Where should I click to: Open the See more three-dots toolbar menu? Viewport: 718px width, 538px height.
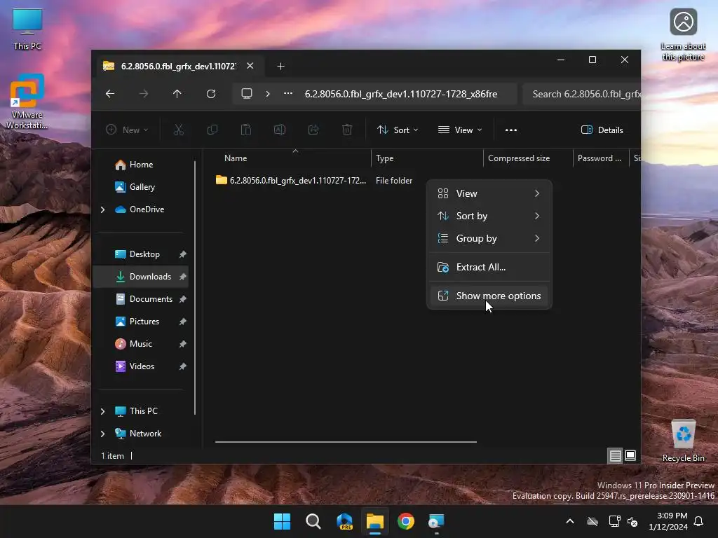511,130
